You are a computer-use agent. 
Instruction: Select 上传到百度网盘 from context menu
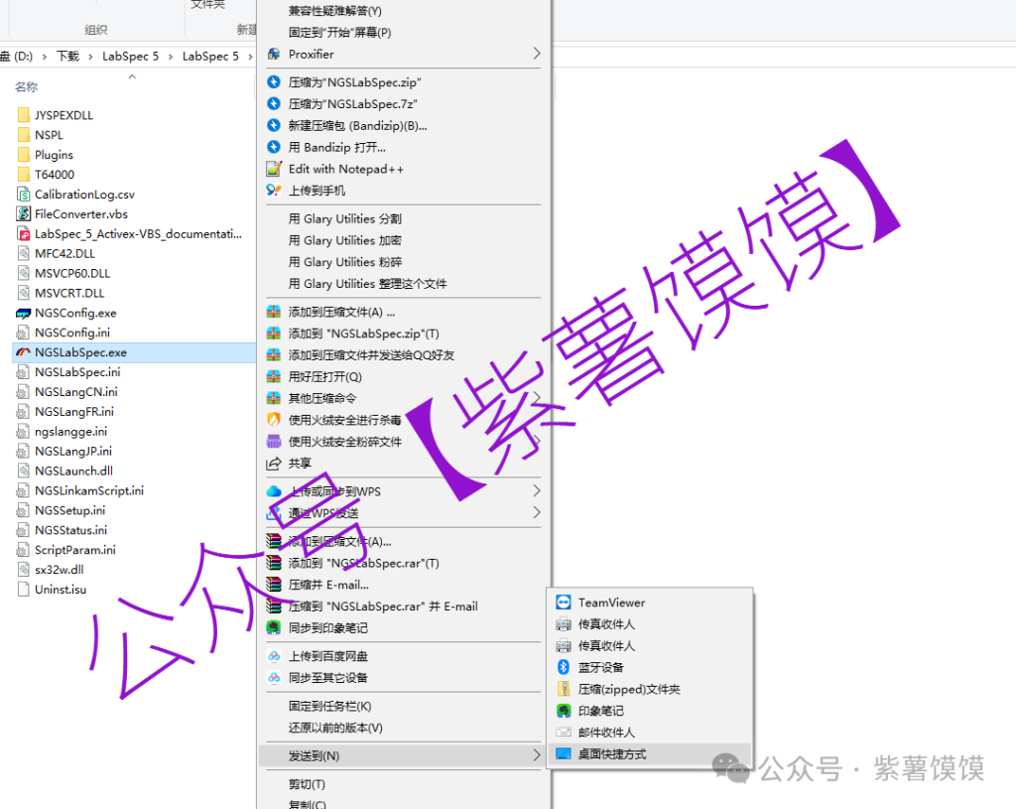[327, 656]
